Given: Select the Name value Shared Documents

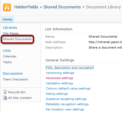Looking at the screenshot, I should click(103, 37).
